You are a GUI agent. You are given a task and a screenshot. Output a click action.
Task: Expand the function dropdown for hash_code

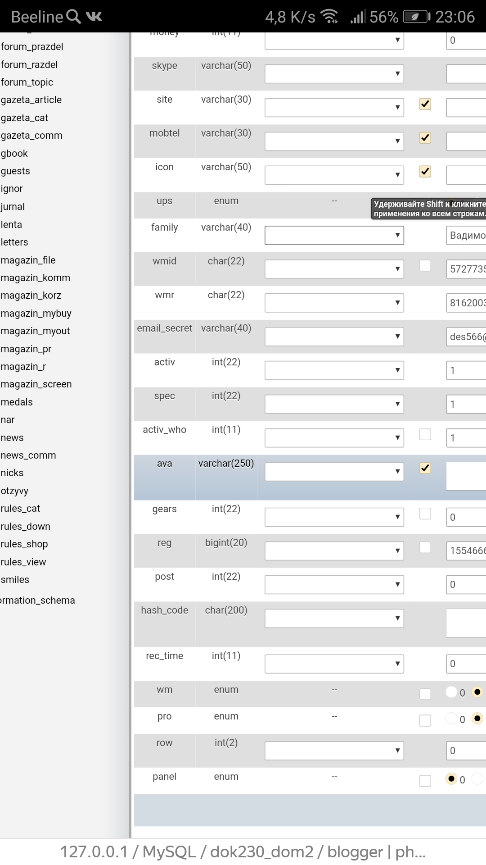pos(334,618)
